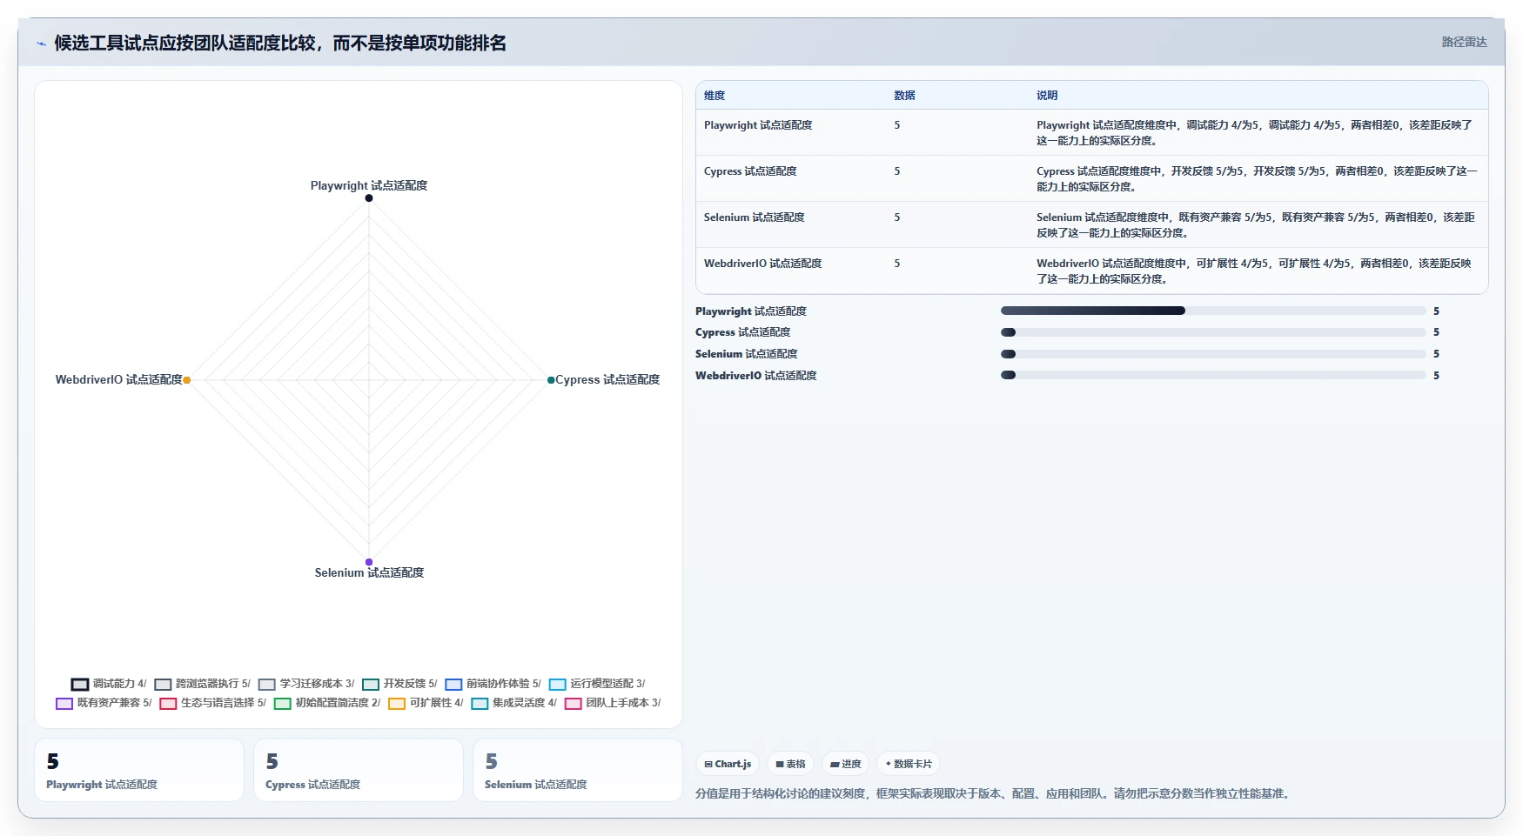
Task: Click the Playwright 试点适配度 radar axis label
Action: pos(369,185)
